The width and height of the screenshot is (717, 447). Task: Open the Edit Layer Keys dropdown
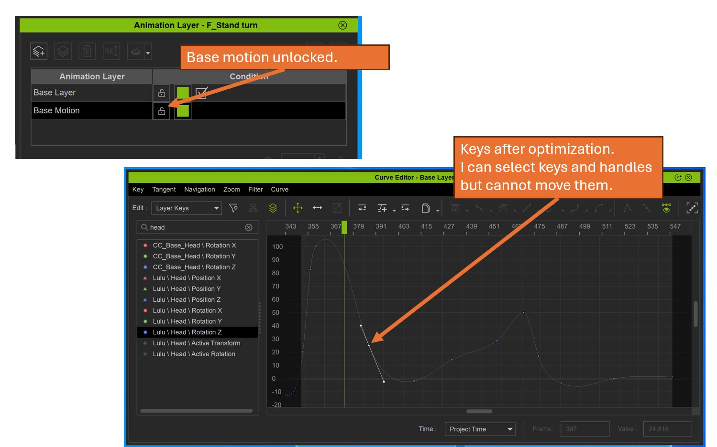(187, 208)
